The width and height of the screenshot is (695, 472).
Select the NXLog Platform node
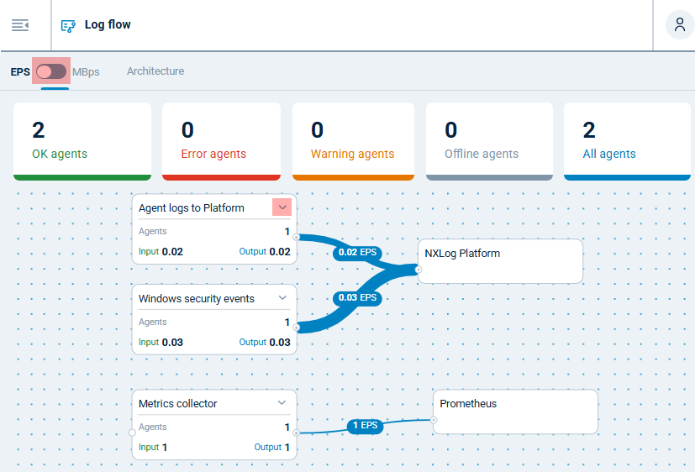500,261
